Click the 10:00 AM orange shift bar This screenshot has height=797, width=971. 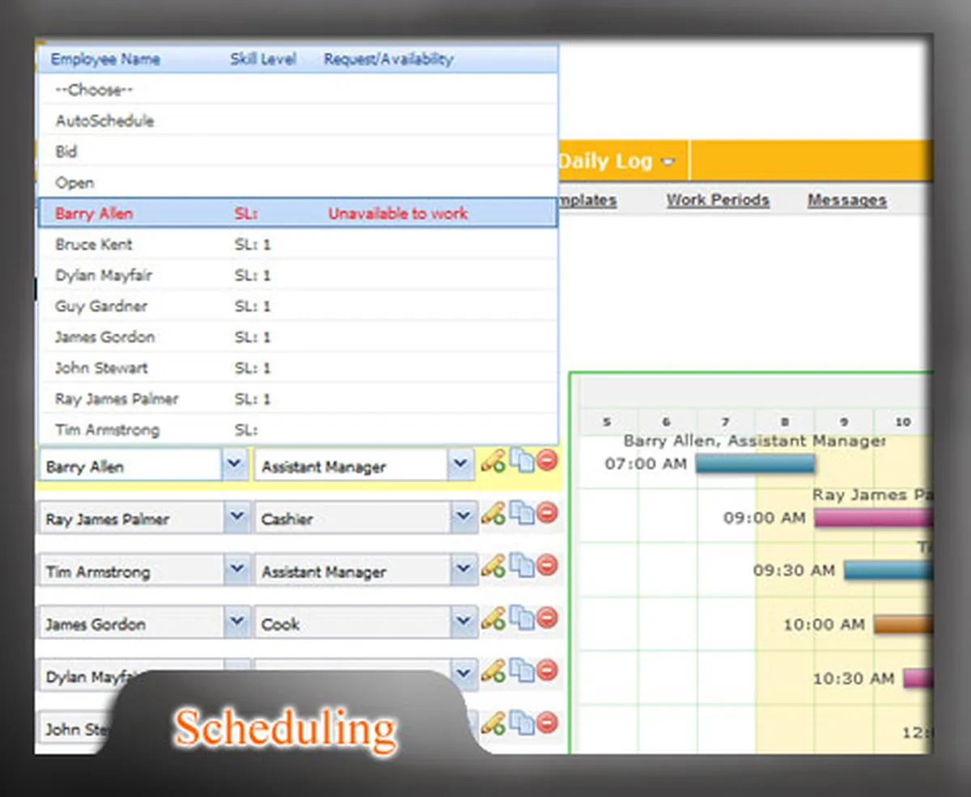tap(903, 624)
